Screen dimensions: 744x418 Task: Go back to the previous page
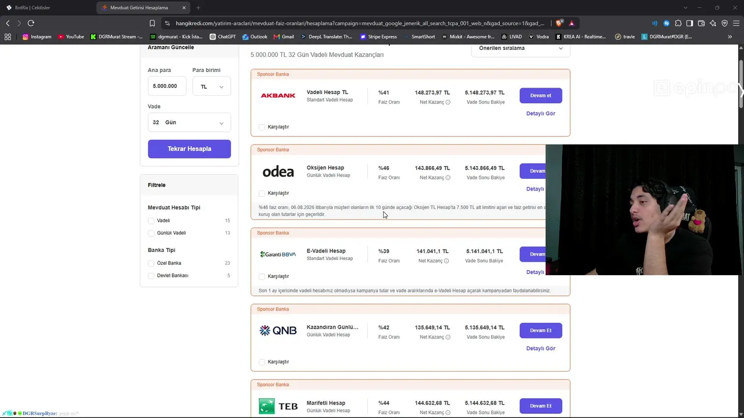pyautogui.click(x=8, y=23)
